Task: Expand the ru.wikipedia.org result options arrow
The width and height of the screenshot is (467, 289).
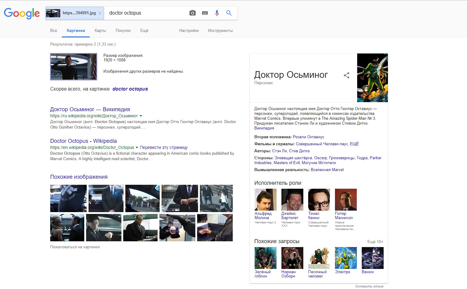Action: [x=141, y=116]
